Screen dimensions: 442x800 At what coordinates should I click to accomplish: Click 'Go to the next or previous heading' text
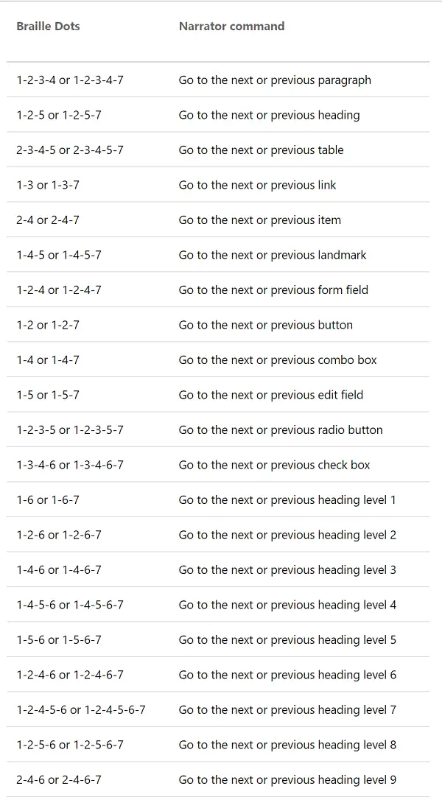269,115
